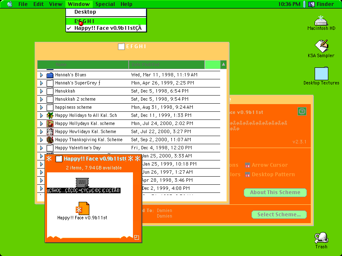
Task: Toggle the Arrow Cursor checkbox
Action: tap(247, 165)
